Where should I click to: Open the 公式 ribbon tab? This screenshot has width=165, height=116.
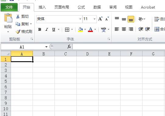pos(81,7)
